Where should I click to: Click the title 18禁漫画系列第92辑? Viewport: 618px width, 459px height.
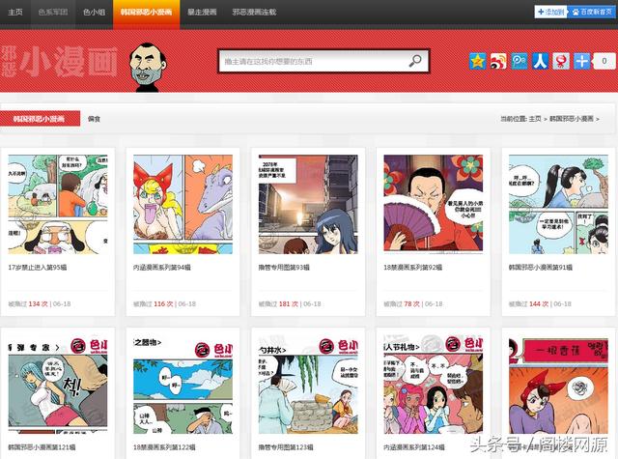(412, 268)
